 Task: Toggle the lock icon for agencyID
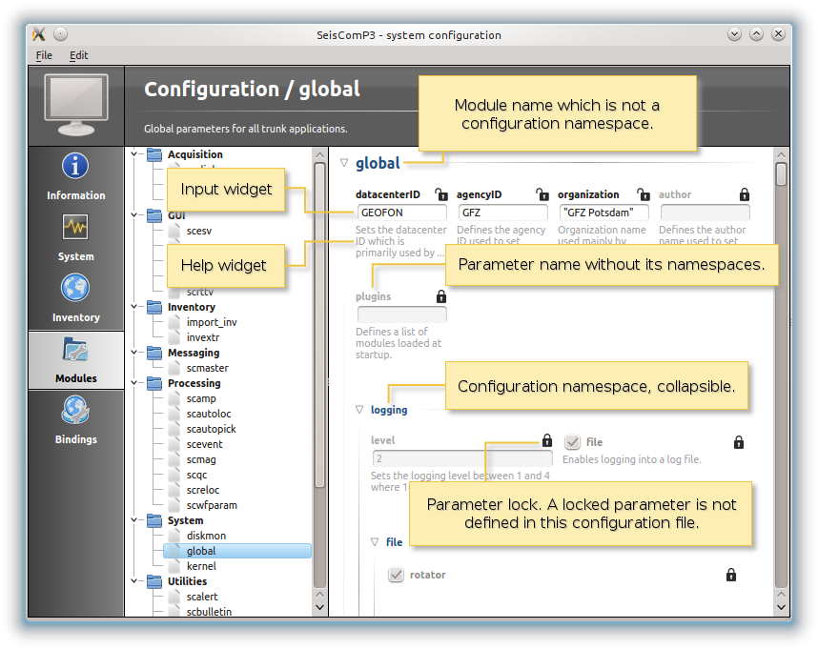tap(542, 194)
